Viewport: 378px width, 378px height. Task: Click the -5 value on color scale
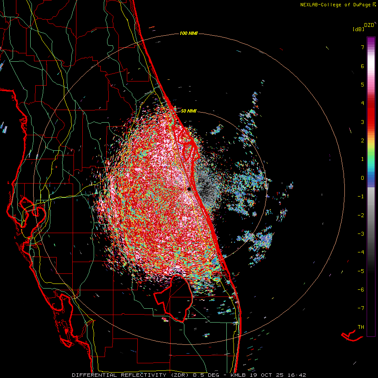[361, 271]
